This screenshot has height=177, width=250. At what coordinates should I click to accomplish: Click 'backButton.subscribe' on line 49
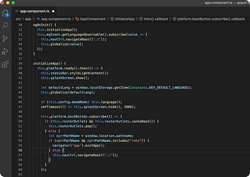[x=87, y=117]
